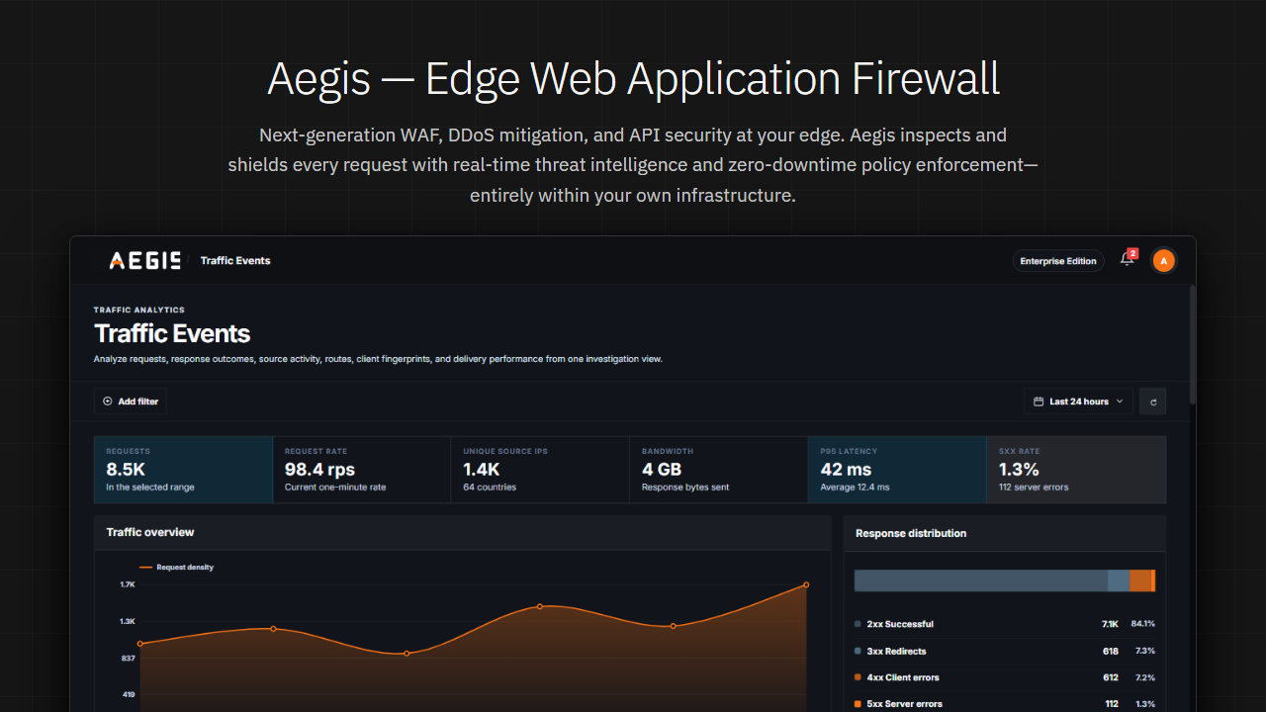This screenshot has width=1266, height=712.
Task: Click the 2xx Successful legend row
Action: click(1005, 624)
